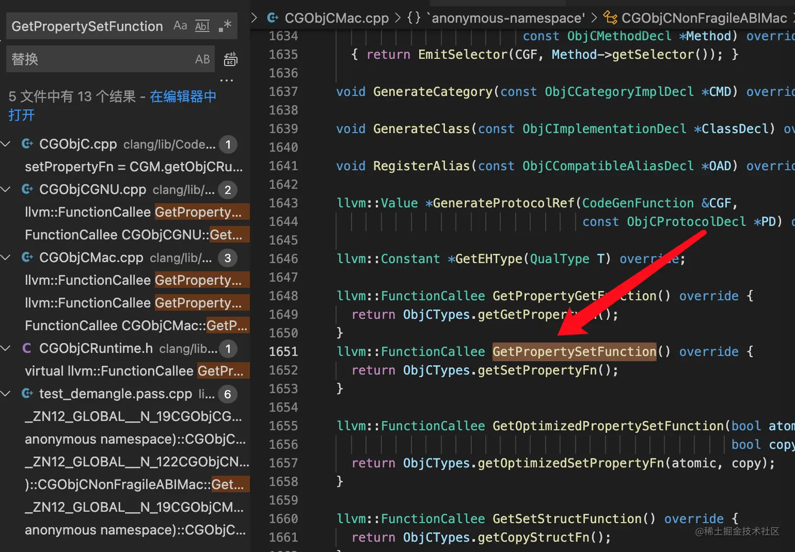Click the file icon in the CGObjCMac.cpp breadcrumb
The width and height of the screenshot is (795, 552).
click(x=273, y=18)
